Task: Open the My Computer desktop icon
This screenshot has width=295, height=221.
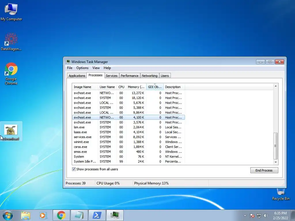Action: [x=11, y=12]
